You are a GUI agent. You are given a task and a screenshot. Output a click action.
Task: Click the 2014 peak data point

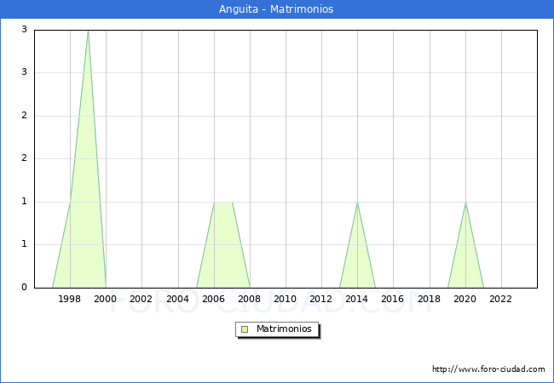(357, 203)
